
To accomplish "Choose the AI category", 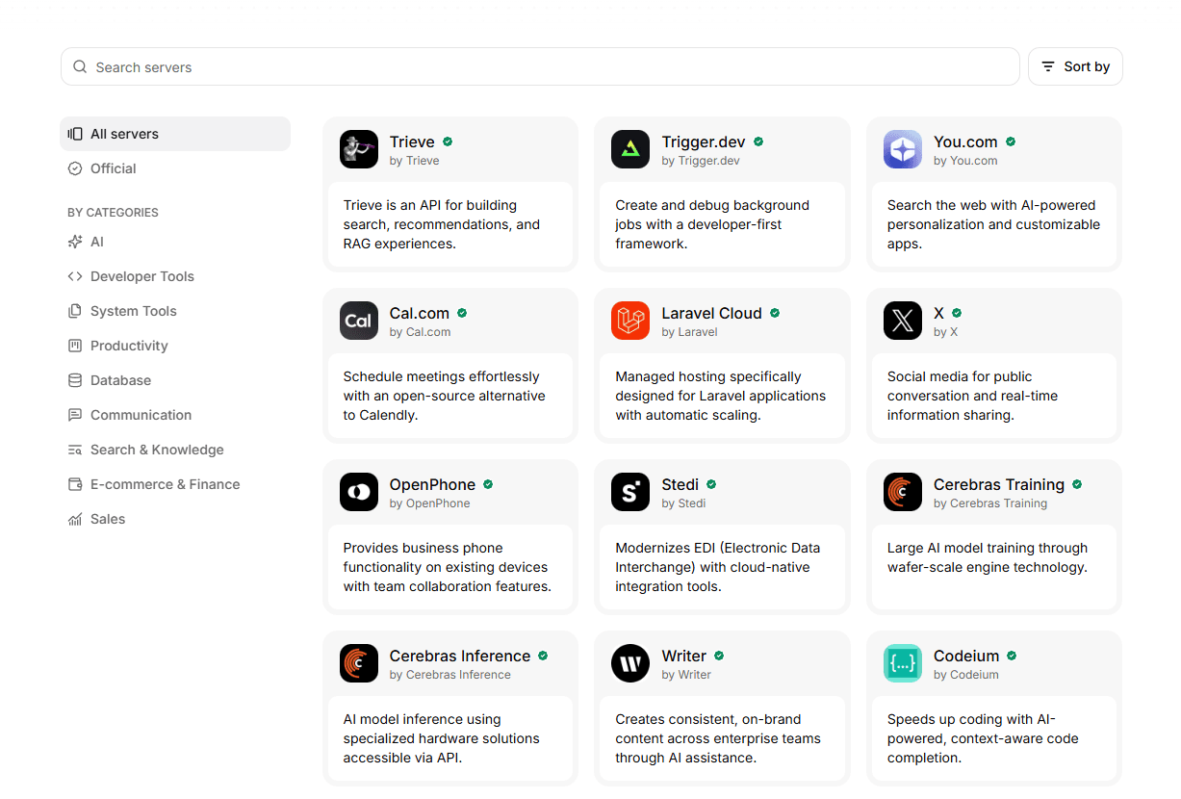I will pos(96,242).
